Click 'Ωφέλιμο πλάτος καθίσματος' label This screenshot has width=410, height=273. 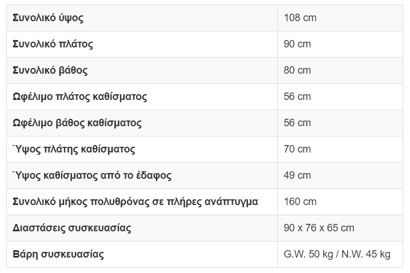(x=79, y=97)
